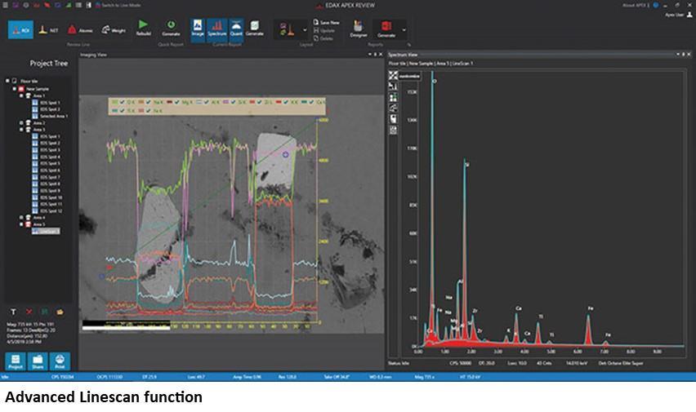Click the fifth spectrum side toolbar icon

pos(393,119)
